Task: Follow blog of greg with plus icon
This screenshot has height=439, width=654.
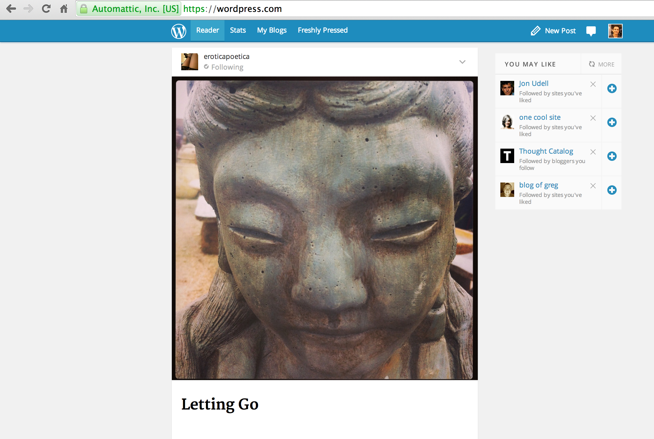Action: point(612,190)
